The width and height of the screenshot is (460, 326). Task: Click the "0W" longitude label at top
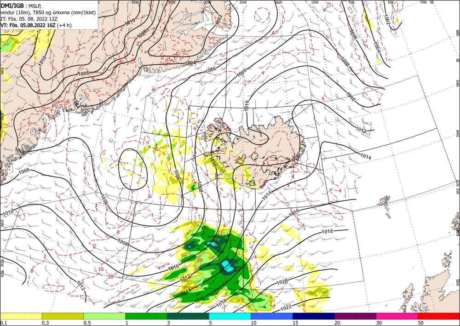(x=391, y=2)
